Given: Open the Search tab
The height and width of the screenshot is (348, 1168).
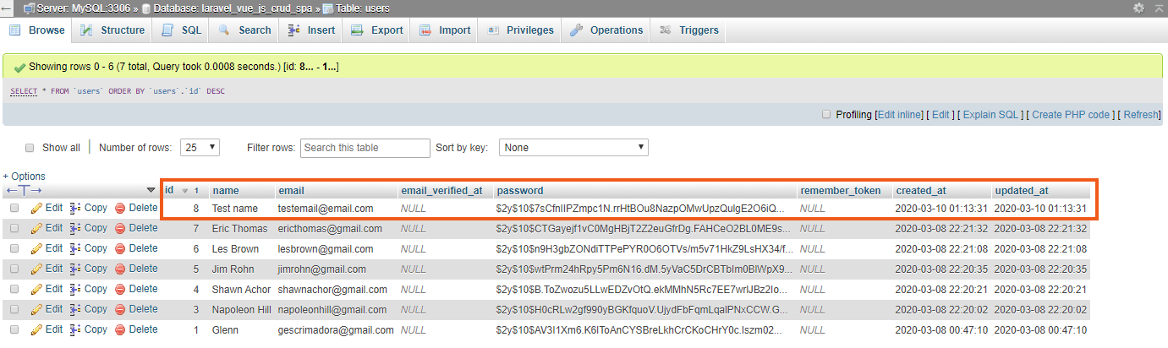Looking at the screenshot, I should tap(244, 30).
